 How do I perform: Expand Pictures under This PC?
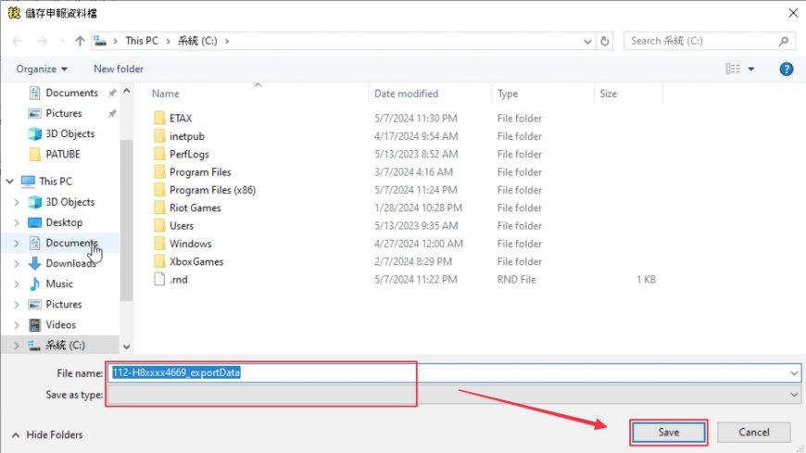pyautogui.click(x=17, y=305)
